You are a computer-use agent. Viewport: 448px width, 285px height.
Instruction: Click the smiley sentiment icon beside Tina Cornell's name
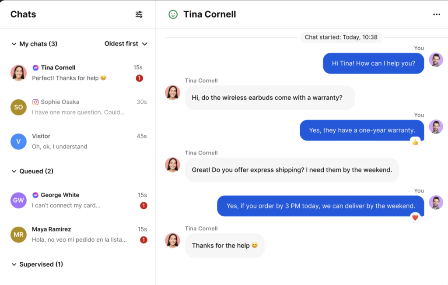pyautogui.click(x=174, y=14)
